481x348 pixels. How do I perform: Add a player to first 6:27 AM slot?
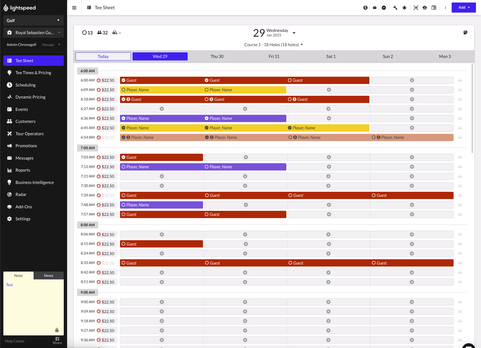pos(162,109)
